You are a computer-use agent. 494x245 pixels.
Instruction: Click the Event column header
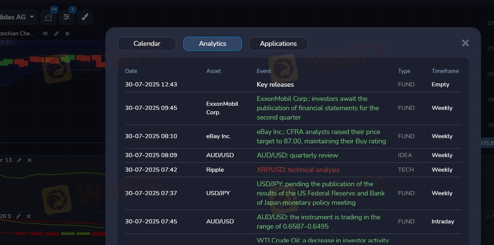tap(264, 71)
